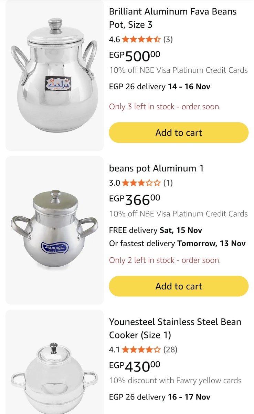Click the 4.1 star rating stars

141,350
